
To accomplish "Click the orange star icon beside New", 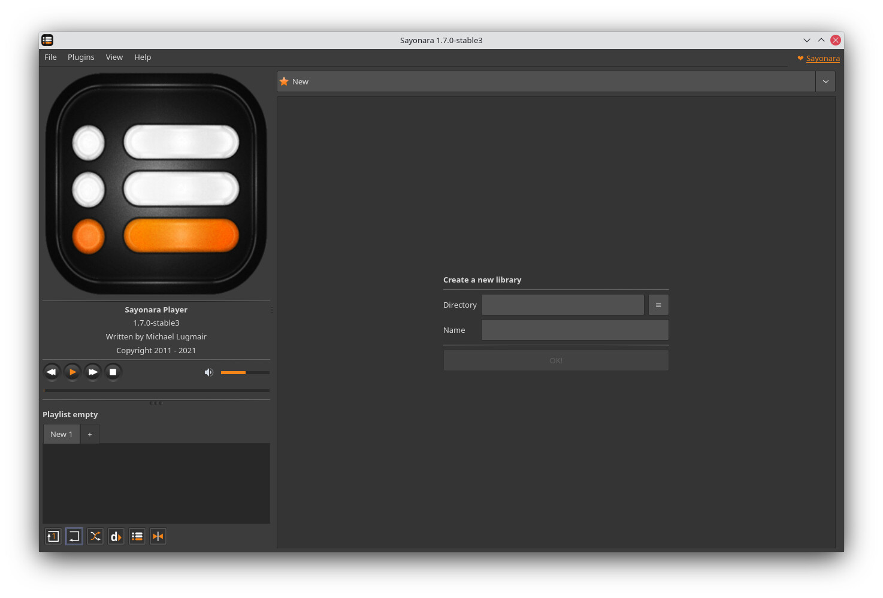I will [x=284, y=81].
